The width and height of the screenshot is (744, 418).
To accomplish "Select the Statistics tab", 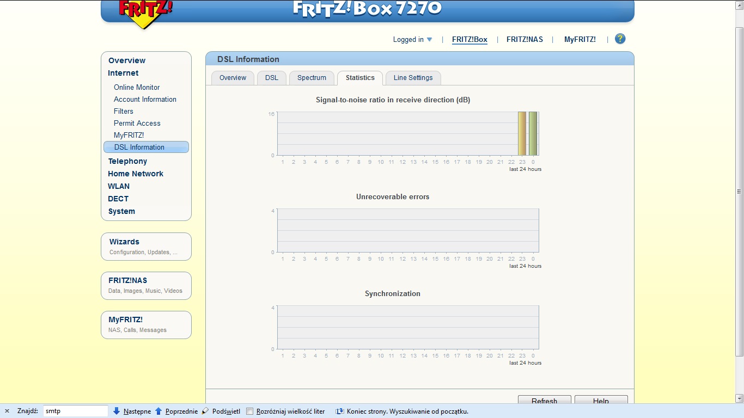I will coord(360,78).
